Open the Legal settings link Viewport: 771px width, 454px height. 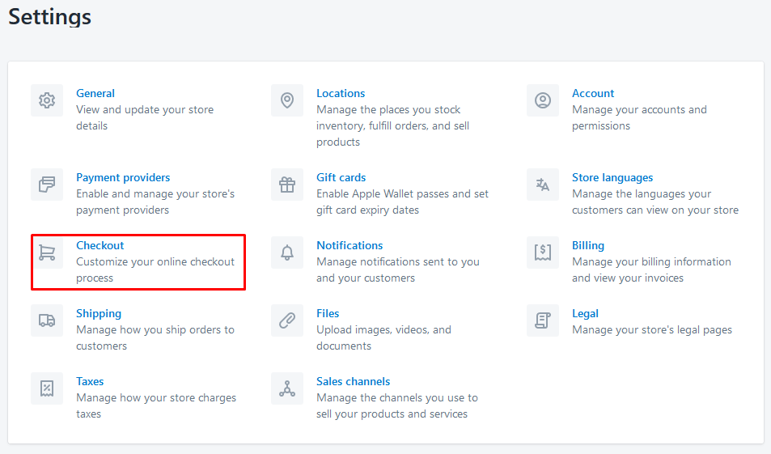[x=585, y=313]
